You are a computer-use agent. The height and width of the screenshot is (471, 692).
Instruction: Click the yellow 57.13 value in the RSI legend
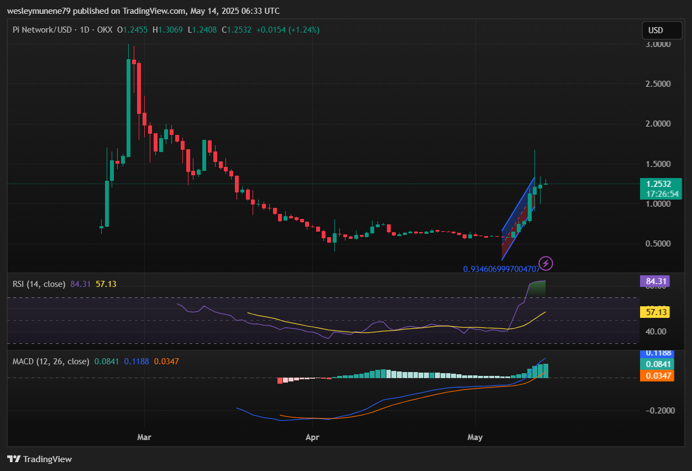click(x=106, y=284)
